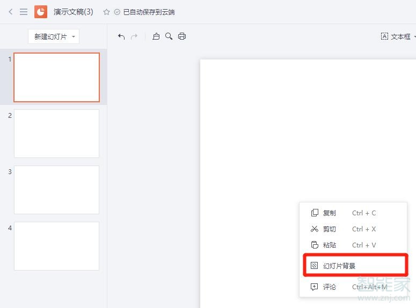416x308 pixels.
Task: Open the 文本框 dropdown
Action: (398, 36)
